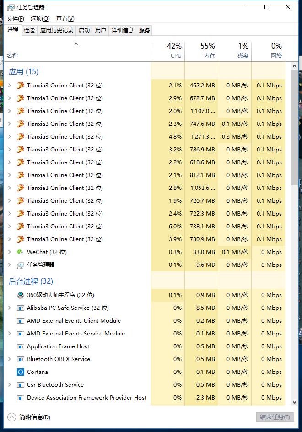Sort by the 磁盘 column header

pos(235,51)
